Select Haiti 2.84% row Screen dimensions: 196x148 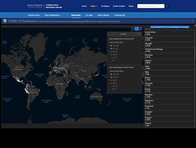click(169, 67)
